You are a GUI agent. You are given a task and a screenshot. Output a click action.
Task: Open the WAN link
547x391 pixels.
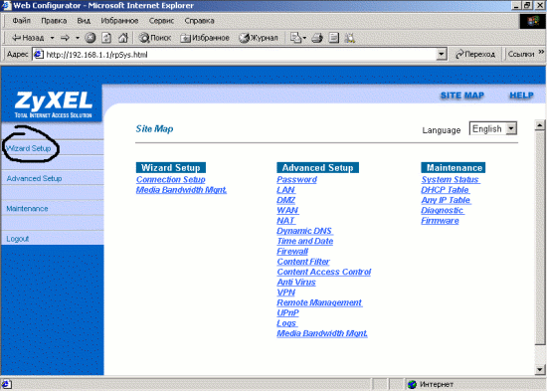pyautogui.click(x=287, y=210)
